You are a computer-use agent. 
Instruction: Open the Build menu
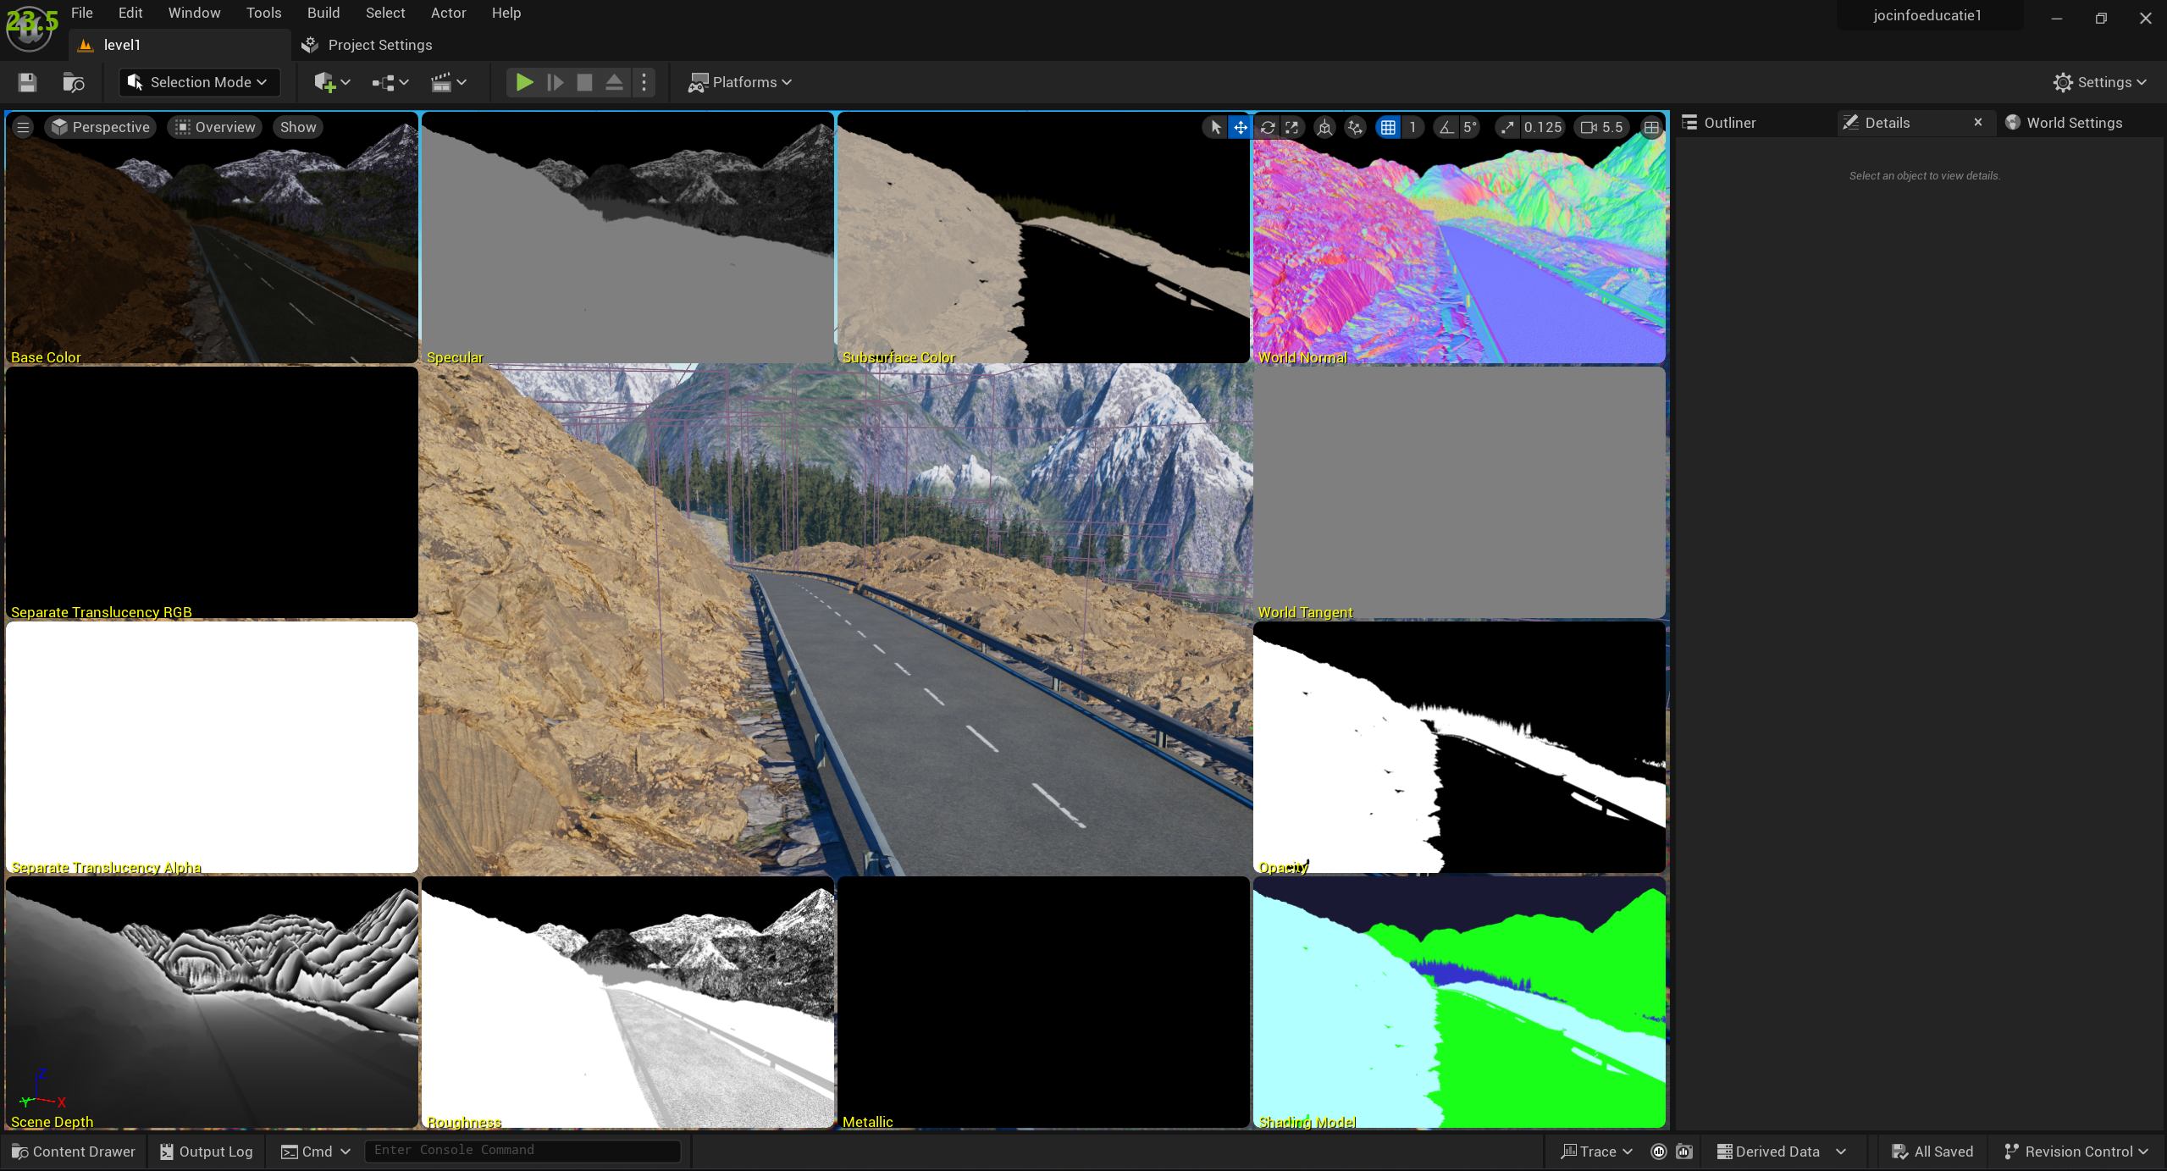coord(323,13)
